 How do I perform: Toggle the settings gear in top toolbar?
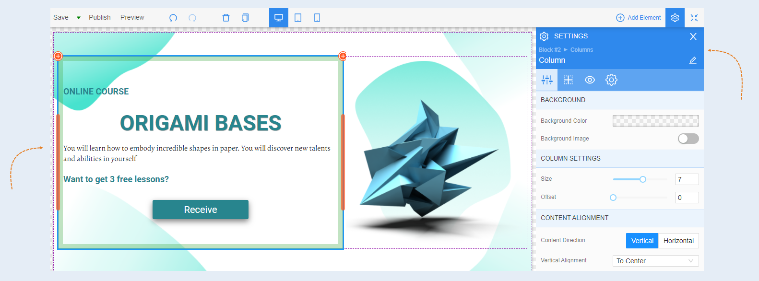(x=675, y=18)
